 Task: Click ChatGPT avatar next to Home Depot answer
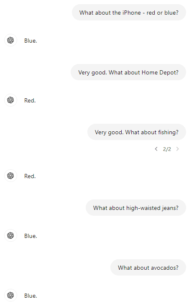coord(10,100)
